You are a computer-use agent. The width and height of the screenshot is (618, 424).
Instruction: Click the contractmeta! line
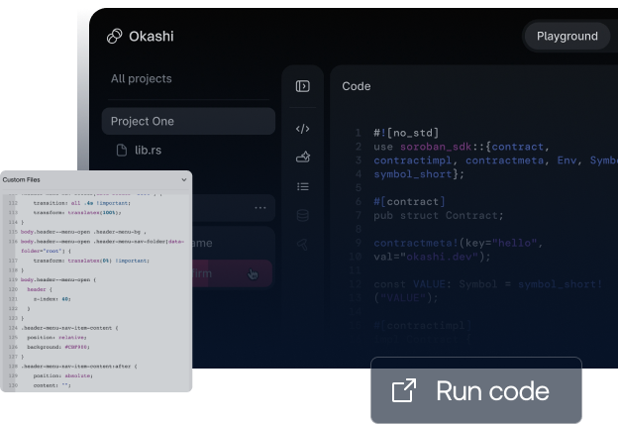[x=459, y=243]
